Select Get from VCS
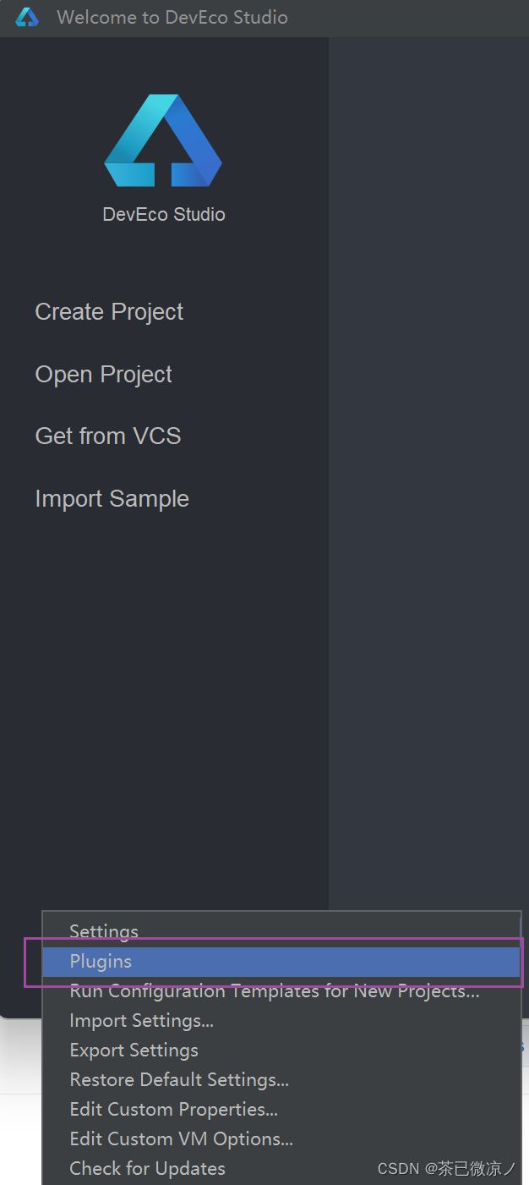 pyautogui.click(x=108, y=436)
